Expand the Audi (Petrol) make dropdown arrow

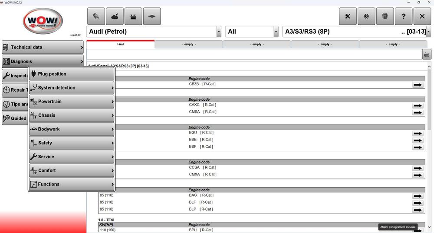tap(219, 32)
